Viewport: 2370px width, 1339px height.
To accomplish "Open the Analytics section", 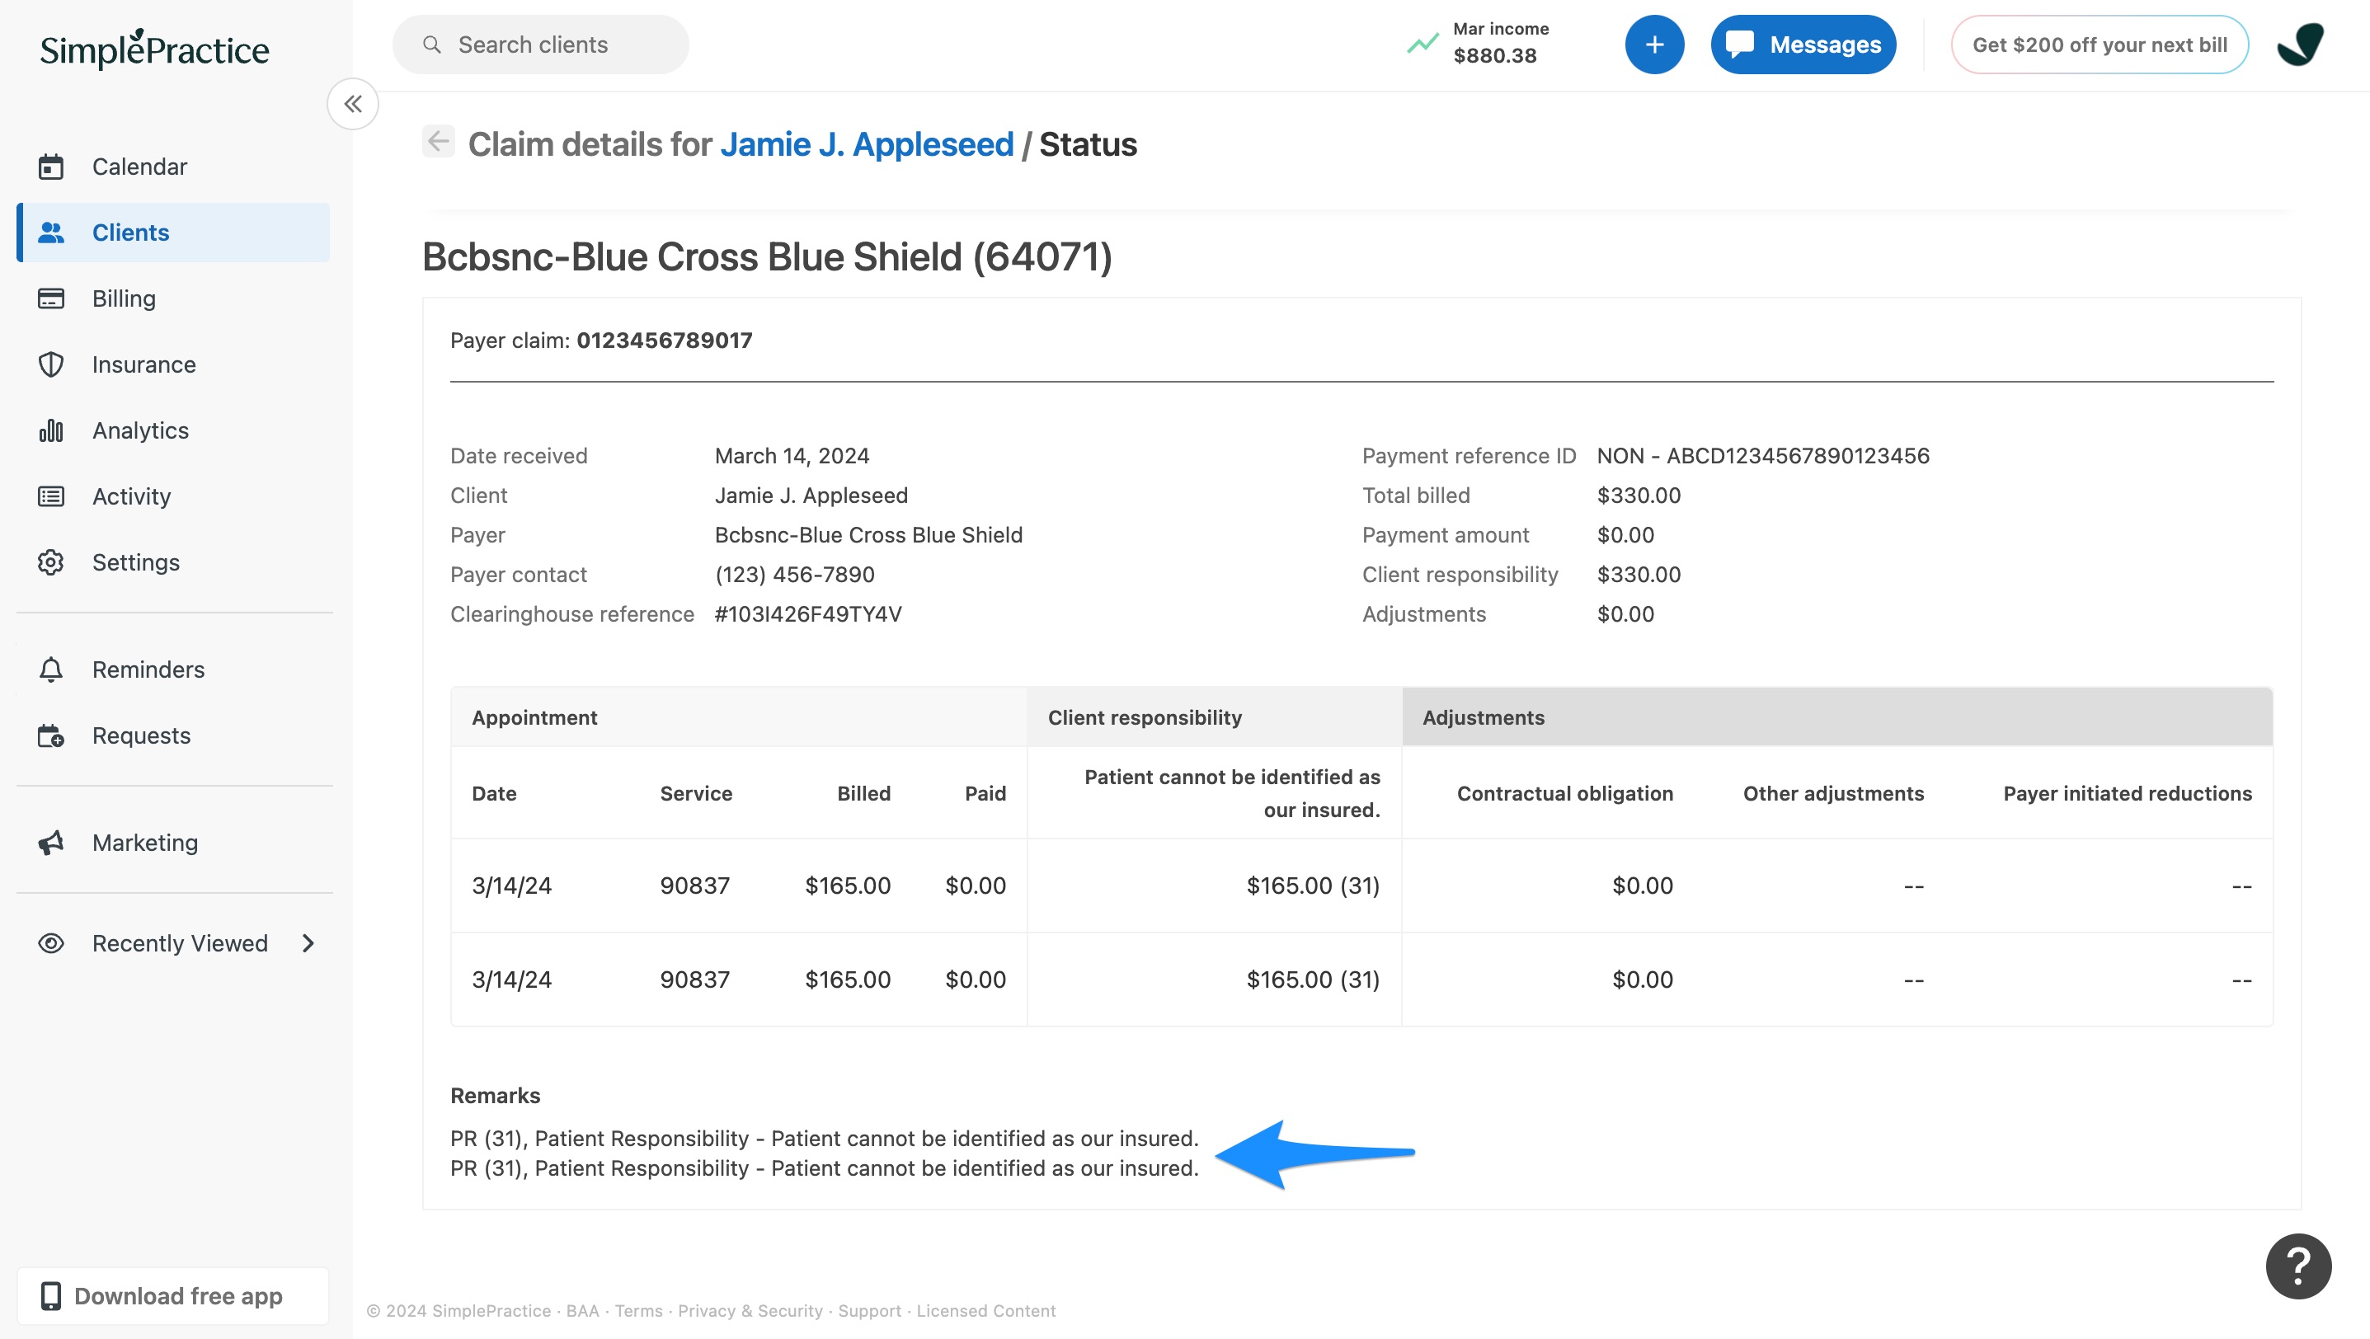I will [x=140, y=430].
